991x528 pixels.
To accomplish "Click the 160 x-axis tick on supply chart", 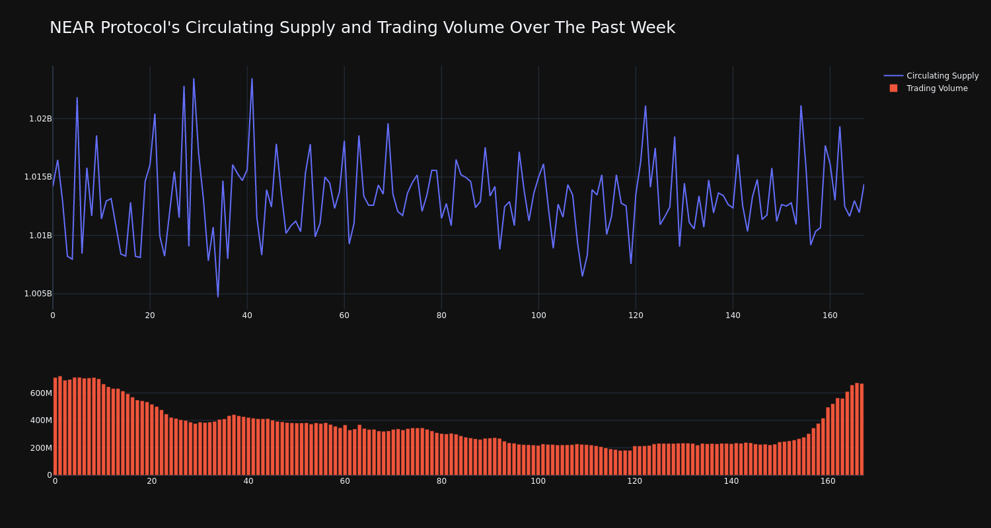I will [x=830, y=315].
